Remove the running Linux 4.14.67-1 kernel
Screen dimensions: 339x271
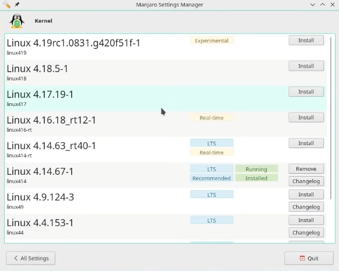coord(306,168)
